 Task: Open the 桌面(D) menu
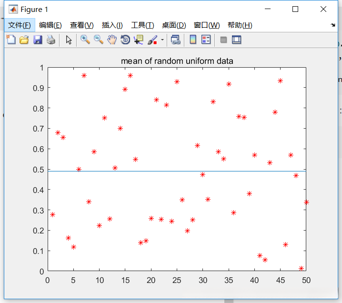click(x=174, y=25)
